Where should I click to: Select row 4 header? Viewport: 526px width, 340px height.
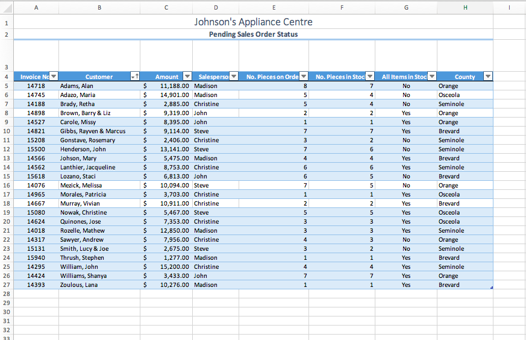7,77
